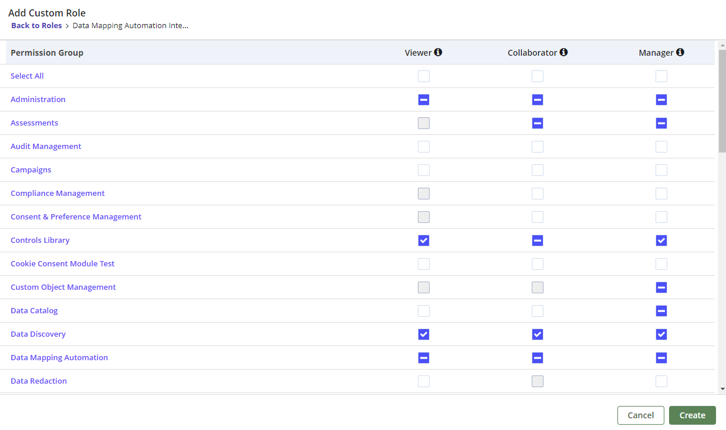Check Campaigns Viewer checkbox
The width and height of the screenshot is (726, 430).
coord(424,170)
